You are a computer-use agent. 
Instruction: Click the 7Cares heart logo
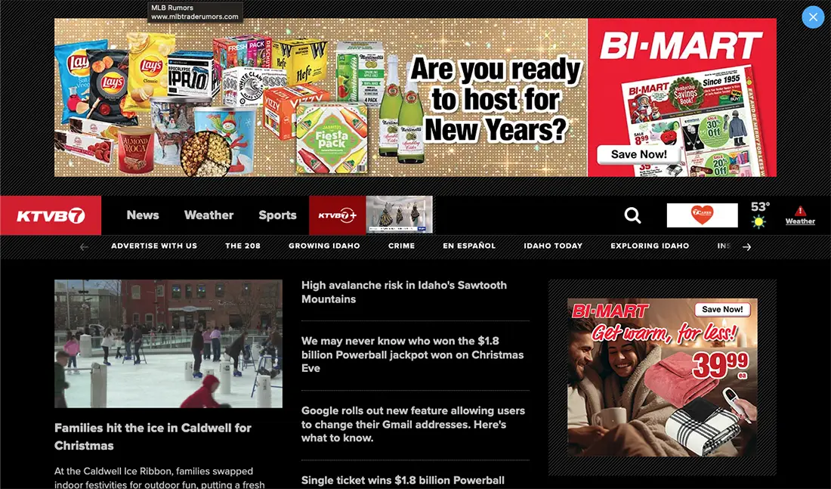point(703,215)
